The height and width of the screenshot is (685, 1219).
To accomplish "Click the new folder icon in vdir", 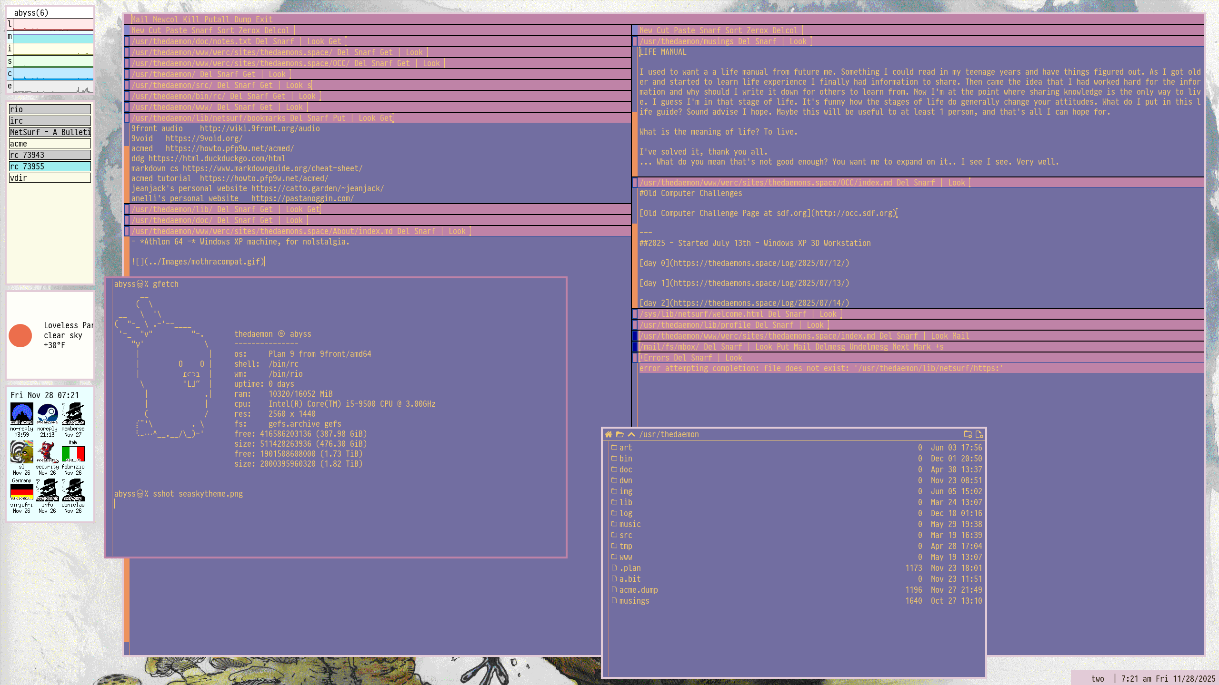I will [x=968, y=434].
